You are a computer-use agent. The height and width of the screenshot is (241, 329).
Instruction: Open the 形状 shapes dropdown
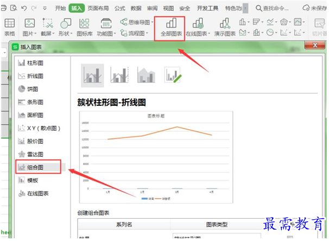click(x=66, y=27)
